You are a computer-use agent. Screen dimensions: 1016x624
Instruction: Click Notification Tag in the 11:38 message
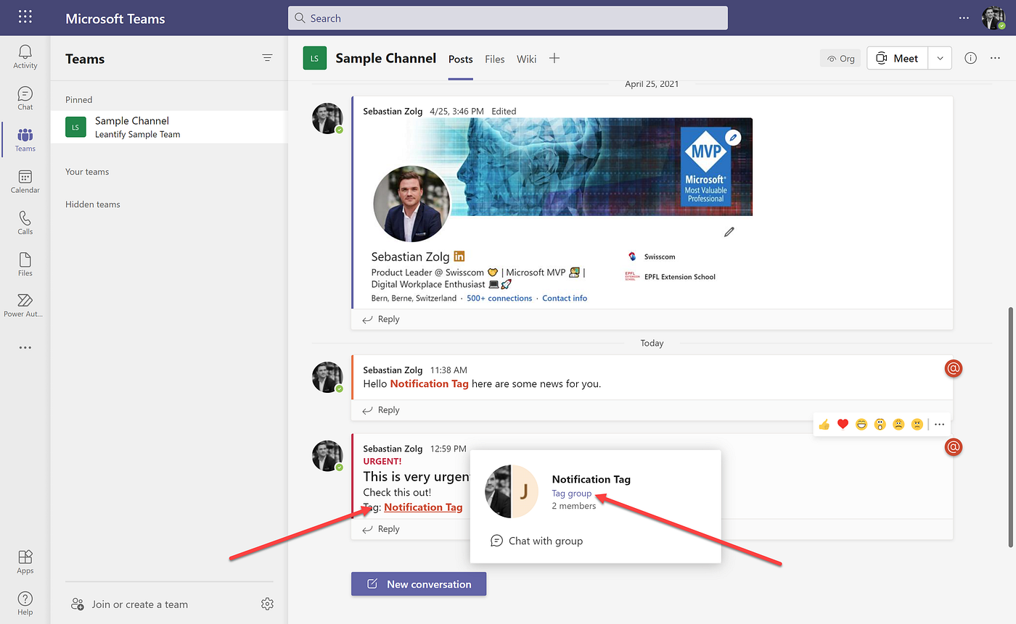pos(430,383)
